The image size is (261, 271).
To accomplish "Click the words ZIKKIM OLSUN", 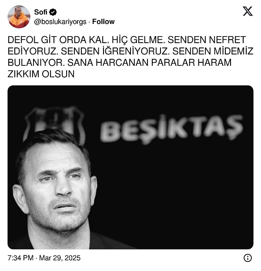I will pyautogui.click(x=41, y=74).
